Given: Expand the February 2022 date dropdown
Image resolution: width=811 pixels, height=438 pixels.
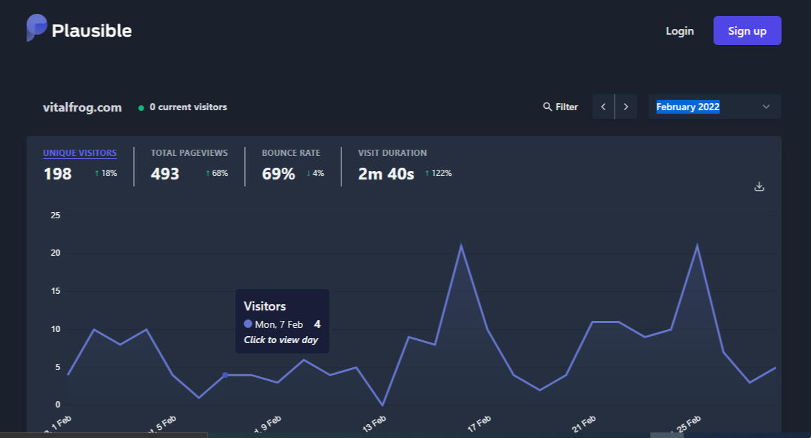Looking at the screenshot, I should click(714, 107).
